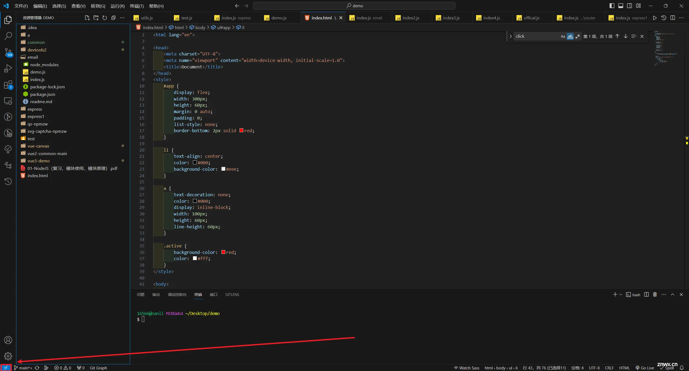Toggle Find in Selection option
689x371 pixels.
(634, 36)
